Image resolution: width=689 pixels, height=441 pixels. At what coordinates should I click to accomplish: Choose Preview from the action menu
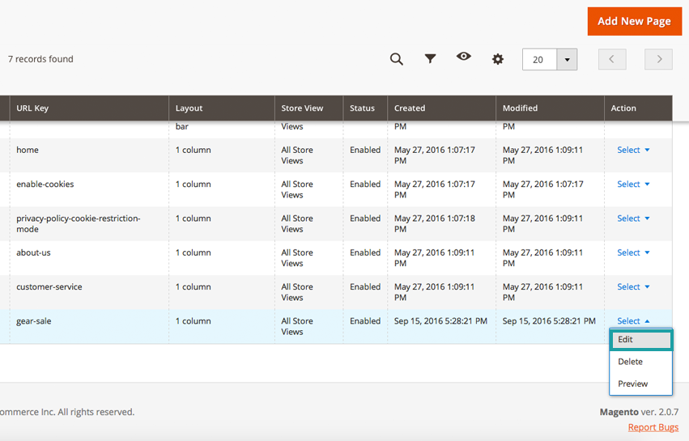(x=632, y=384)
